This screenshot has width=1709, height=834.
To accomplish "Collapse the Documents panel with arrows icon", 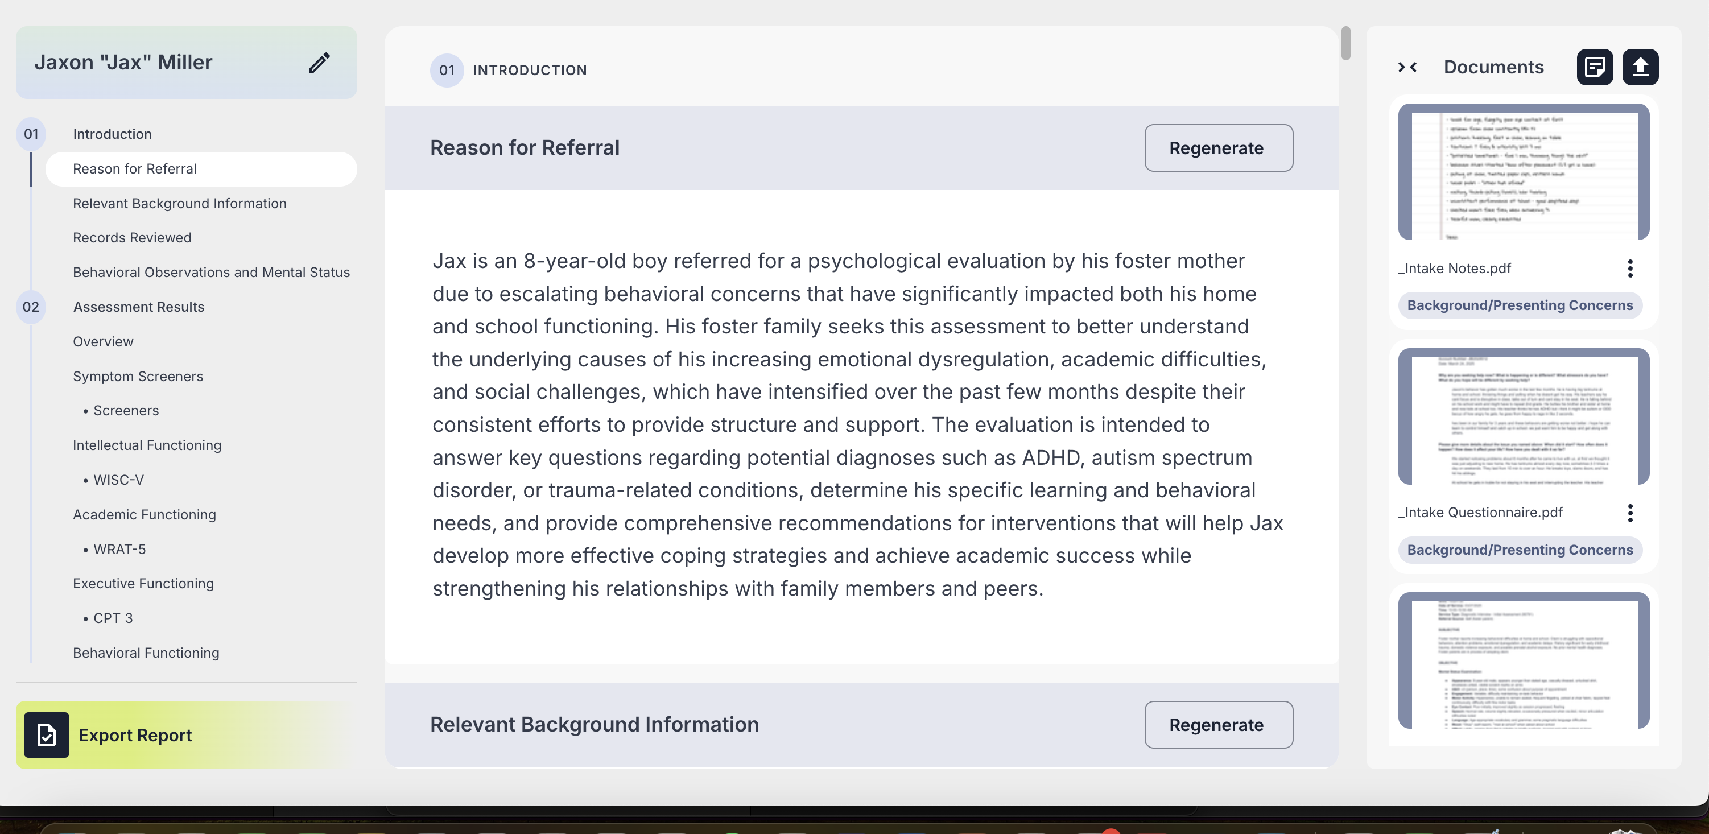I will click(1407, 67).
